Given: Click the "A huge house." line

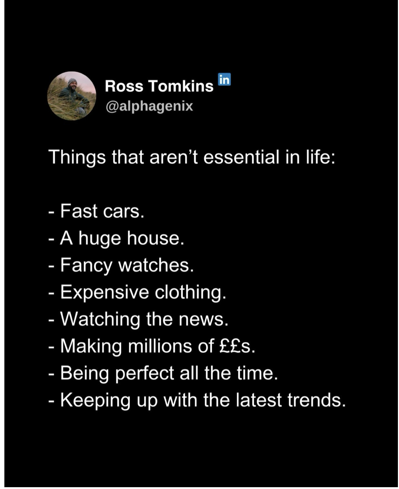Looking at the screenshot, I should tap(116, 238).
